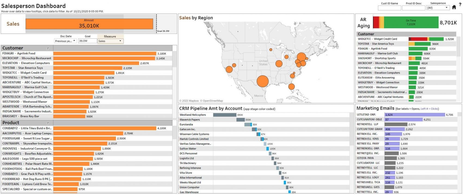Click ELEVATION - Elevation Computers in Customer sales list
Screen dimensions: 463x195
[87, 63]
